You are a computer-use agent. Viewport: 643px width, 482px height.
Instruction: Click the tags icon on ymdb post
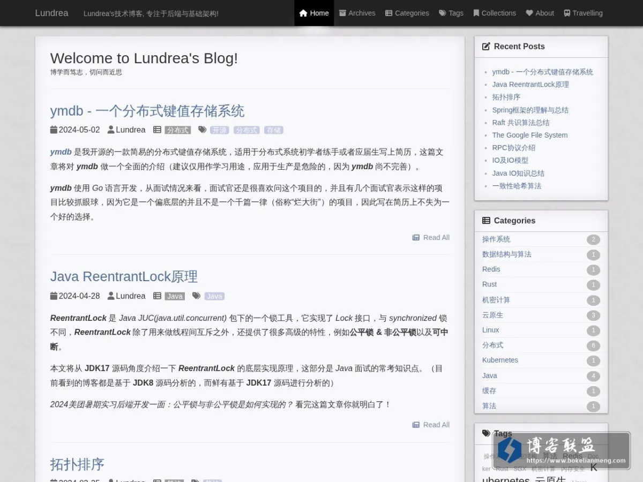202,130
